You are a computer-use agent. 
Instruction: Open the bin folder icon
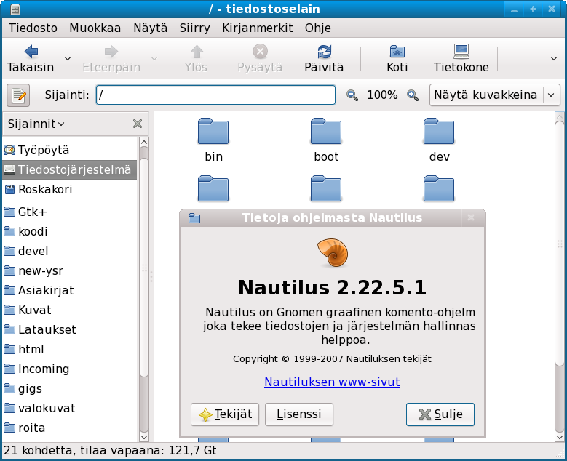coord(213,132)
